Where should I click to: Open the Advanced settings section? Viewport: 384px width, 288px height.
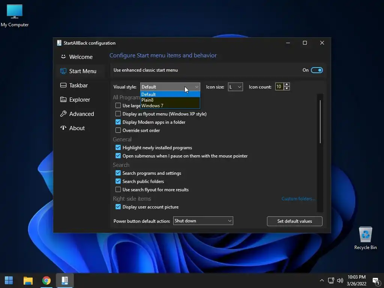pyautogui.click(x=81, y=114)
